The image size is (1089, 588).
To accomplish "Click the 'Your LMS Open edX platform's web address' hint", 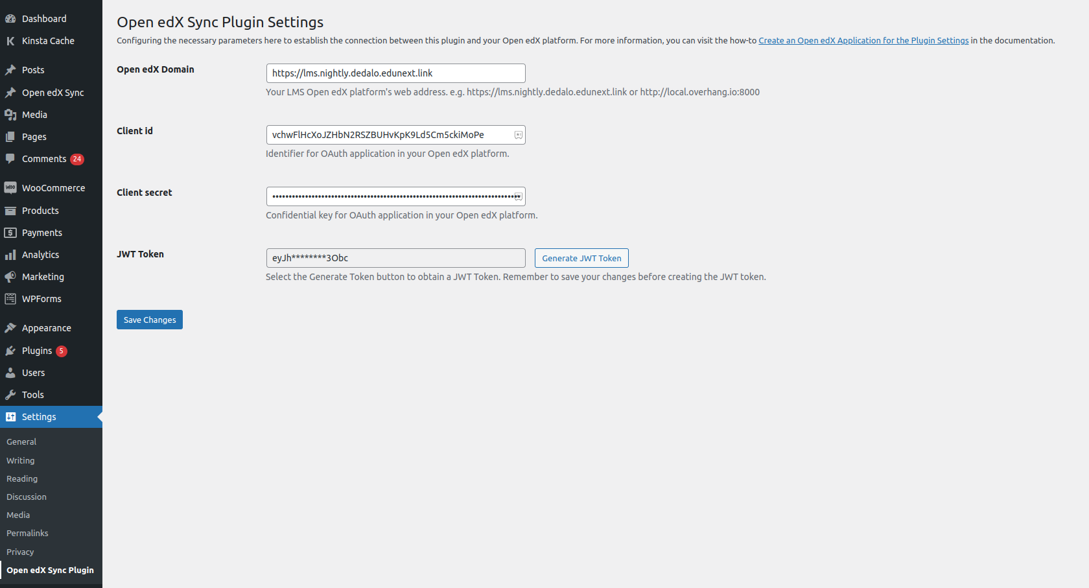I will point(513,92).
